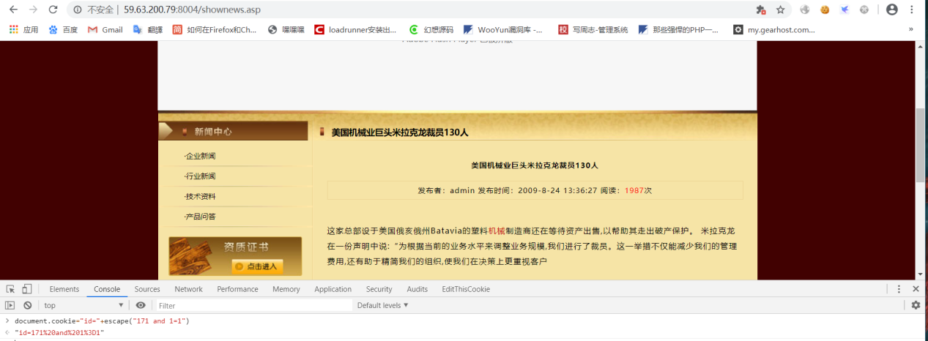Click the document.cookie command line in console
Screen dimensions: 928x341
point(102,321)
